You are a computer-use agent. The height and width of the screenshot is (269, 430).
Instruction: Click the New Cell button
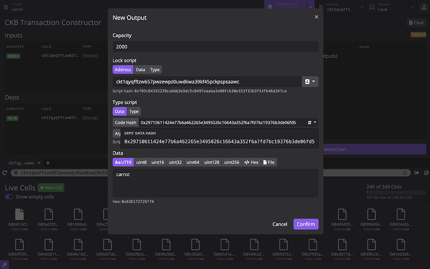coord(51,187)
